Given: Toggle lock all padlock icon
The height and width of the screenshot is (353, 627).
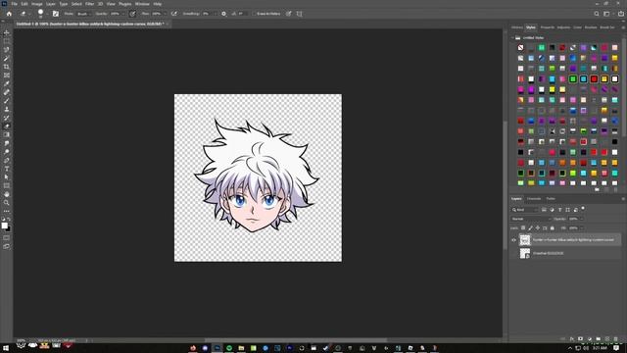Looking at the screenshot, I should (x=553, y=227).
